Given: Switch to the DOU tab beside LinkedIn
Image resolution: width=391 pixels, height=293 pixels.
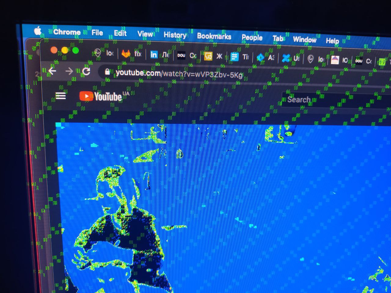Looking at the screenshot, I should click(x=187, y=56).
